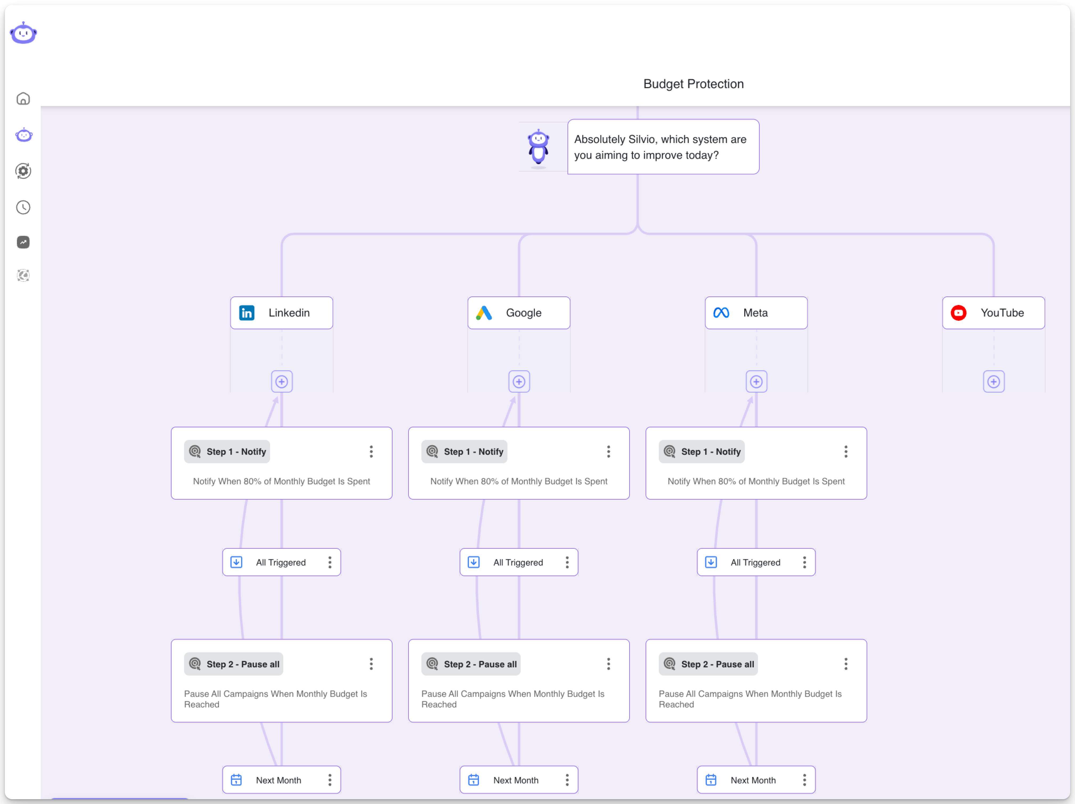Open the gear automation sidebar icon

click(x=23, y=171)
